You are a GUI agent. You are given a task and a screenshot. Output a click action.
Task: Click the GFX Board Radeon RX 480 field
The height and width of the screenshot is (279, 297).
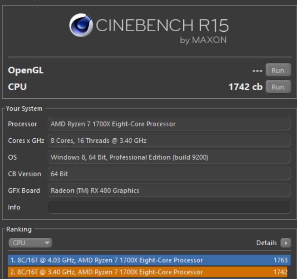(x=169, y=191)
